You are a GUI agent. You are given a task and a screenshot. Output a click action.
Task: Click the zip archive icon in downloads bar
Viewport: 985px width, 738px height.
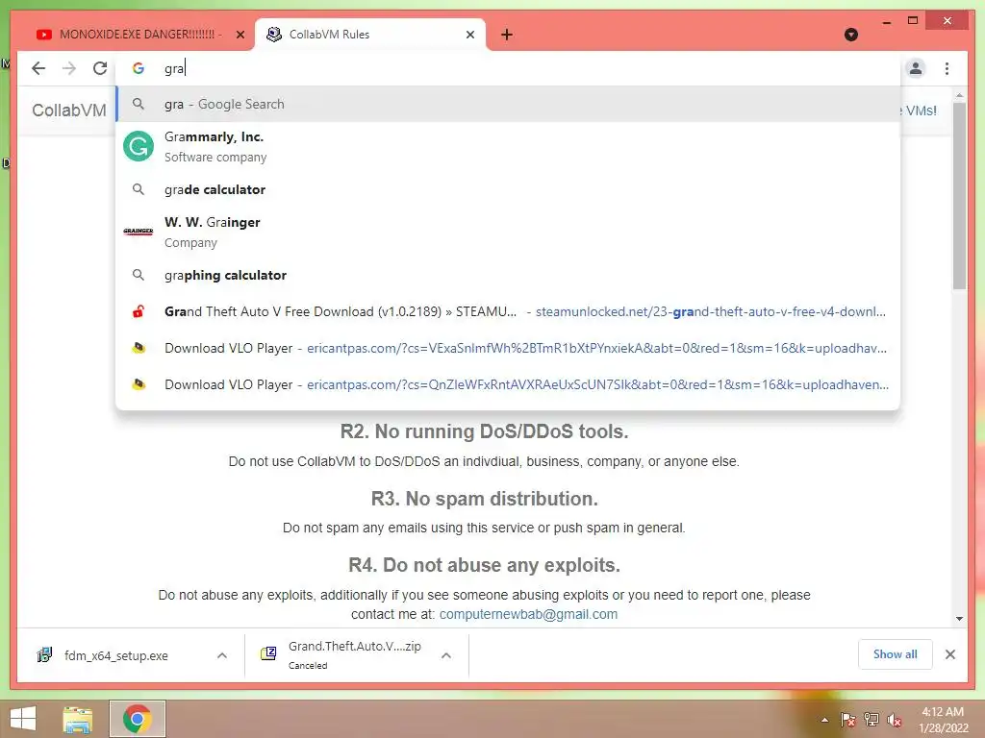coord(268,653)
